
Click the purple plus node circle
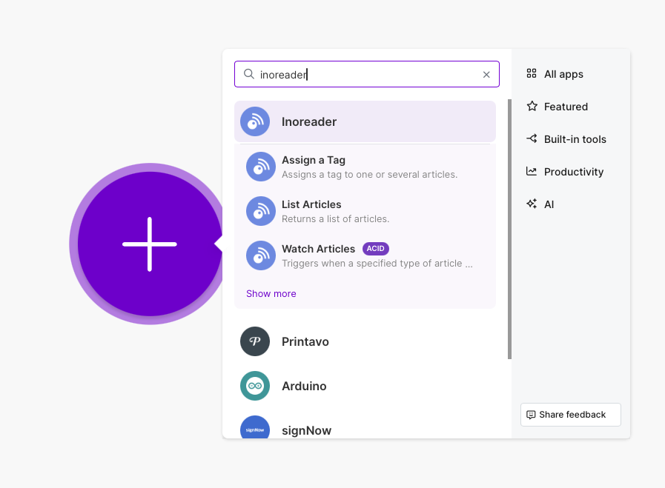[x=148, y=244]
